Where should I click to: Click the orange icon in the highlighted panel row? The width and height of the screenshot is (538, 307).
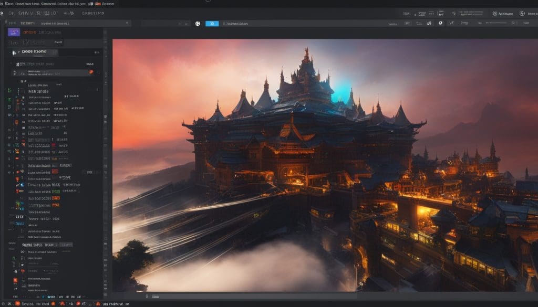[91, 72]
